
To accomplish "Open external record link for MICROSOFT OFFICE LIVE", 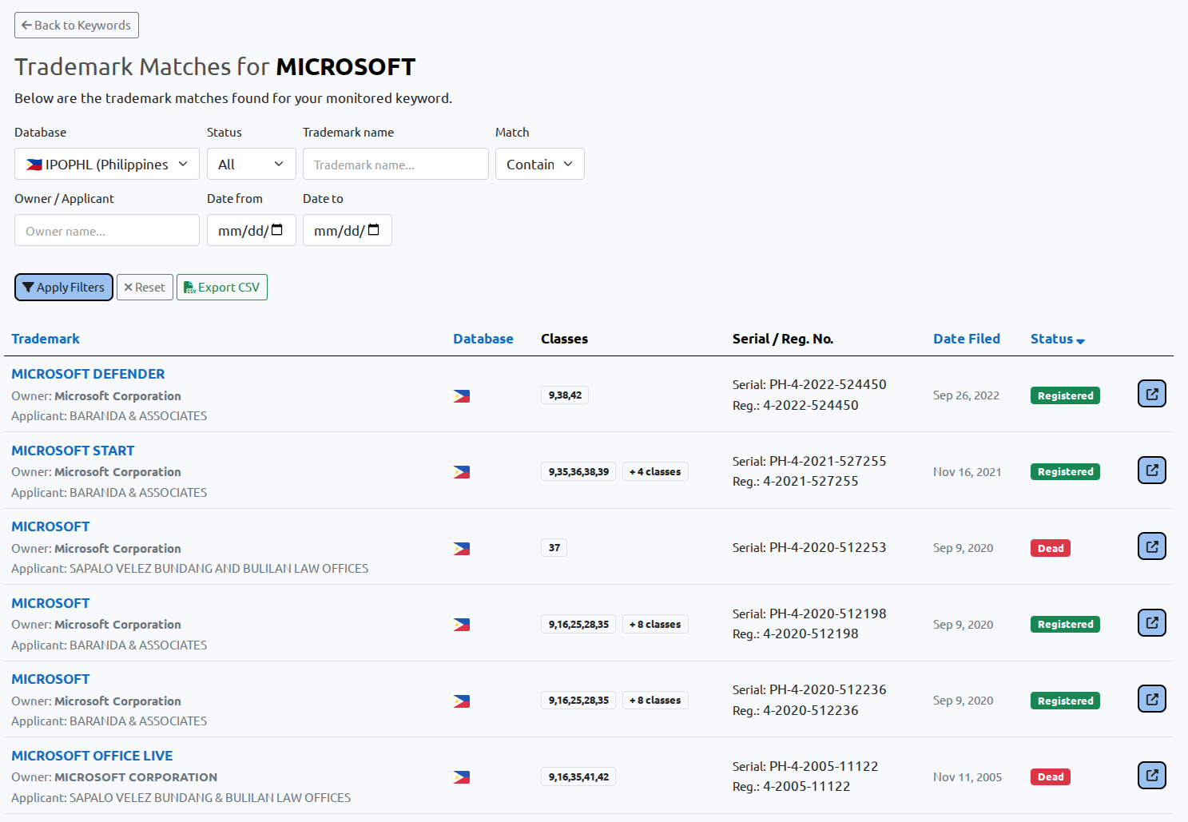I will (x=1151, y=775).
